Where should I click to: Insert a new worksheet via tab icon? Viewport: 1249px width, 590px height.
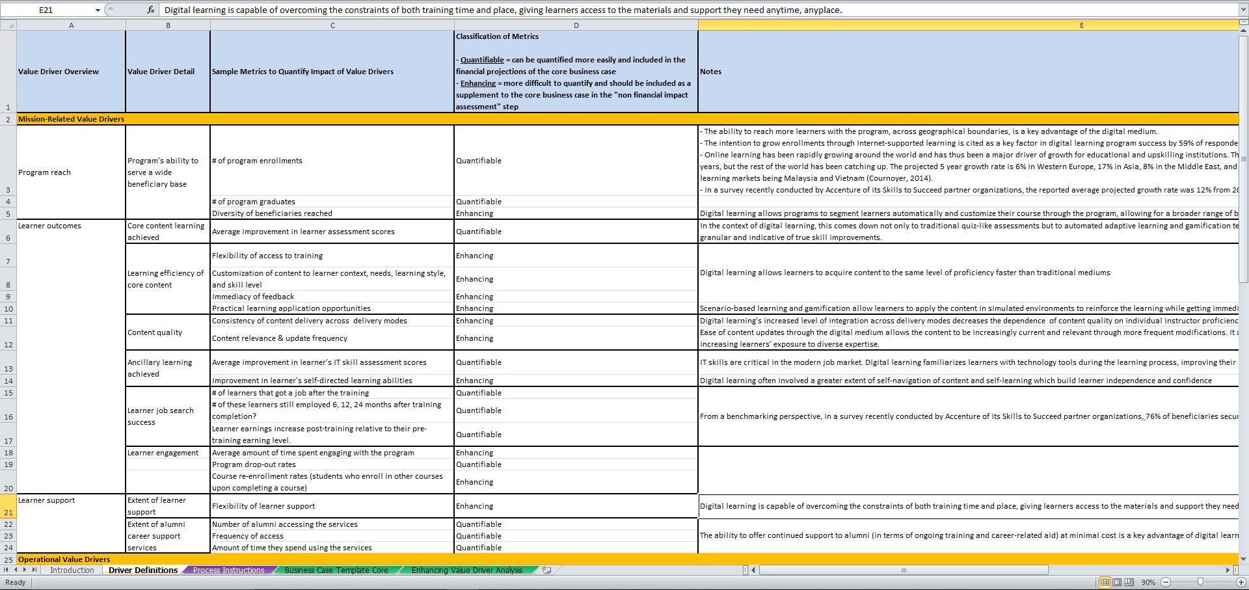(x=547, y=570)
